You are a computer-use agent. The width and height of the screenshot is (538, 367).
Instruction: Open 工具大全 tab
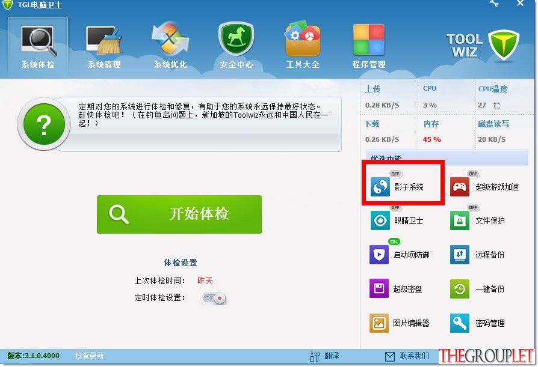click(x=303, y=46)
